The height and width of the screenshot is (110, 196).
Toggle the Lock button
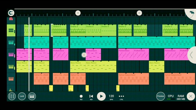pos(22,96)
